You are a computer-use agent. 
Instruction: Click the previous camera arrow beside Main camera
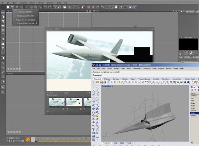pyautogui.click(x=181, y=37)
